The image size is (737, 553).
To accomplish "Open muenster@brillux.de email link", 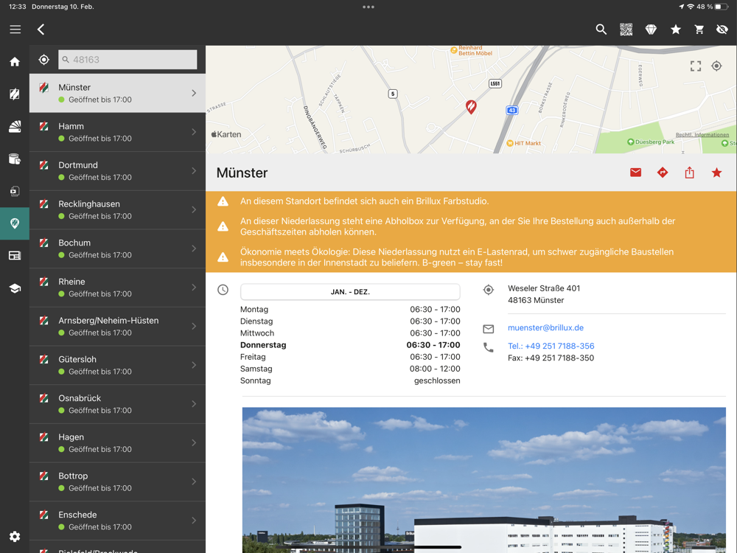I will pos(545,328).
